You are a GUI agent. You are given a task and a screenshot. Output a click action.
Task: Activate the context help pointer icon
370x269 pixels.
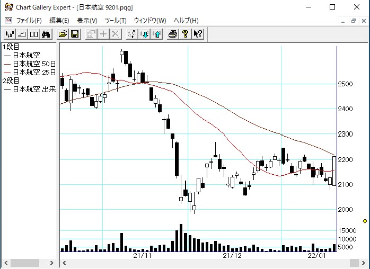coord(198,34)
